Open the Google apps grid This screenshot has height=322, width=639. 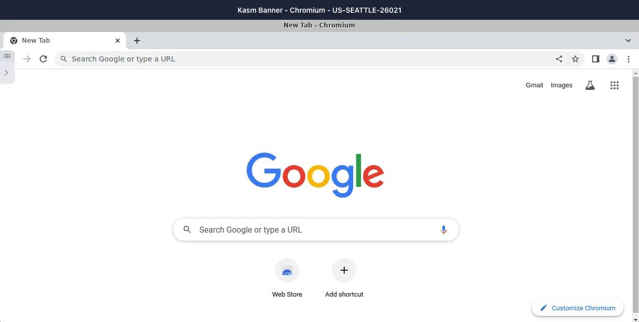point(615,85)
